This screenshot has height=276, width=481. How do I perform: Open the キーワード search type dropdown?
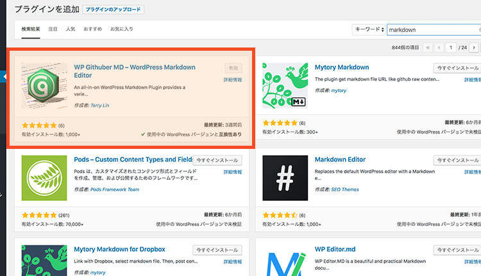369,30
